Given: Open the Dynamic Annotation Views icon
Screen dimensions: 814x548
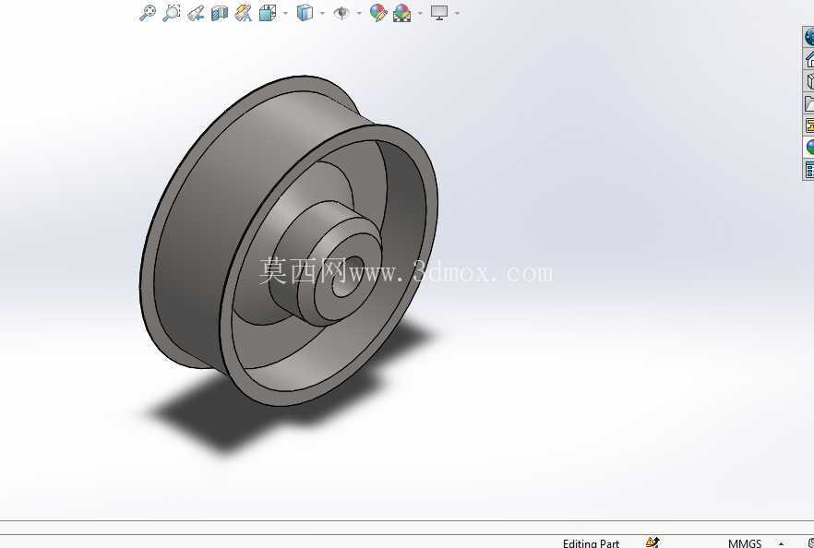Looking at the screenshot, I should click(x=243, y=13).
